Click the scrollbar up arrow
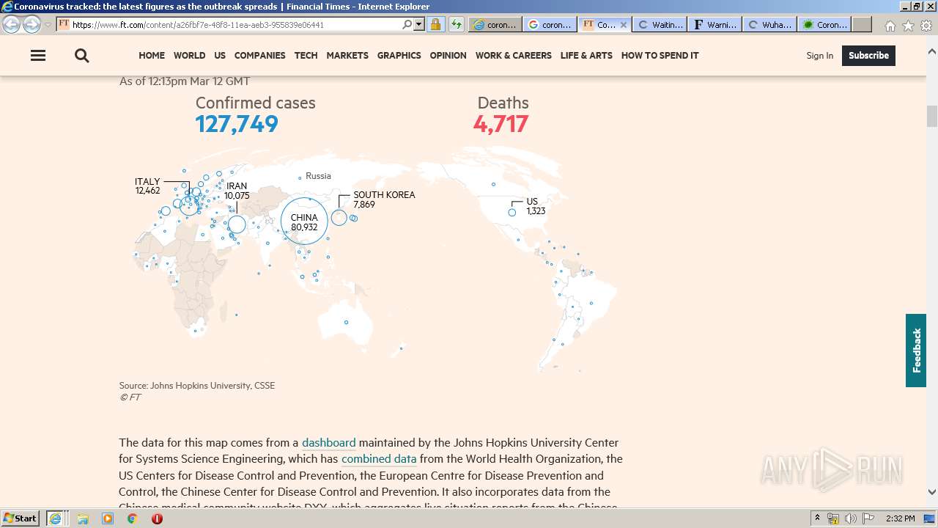Screen dimensions: 938x528 point(932,51)
